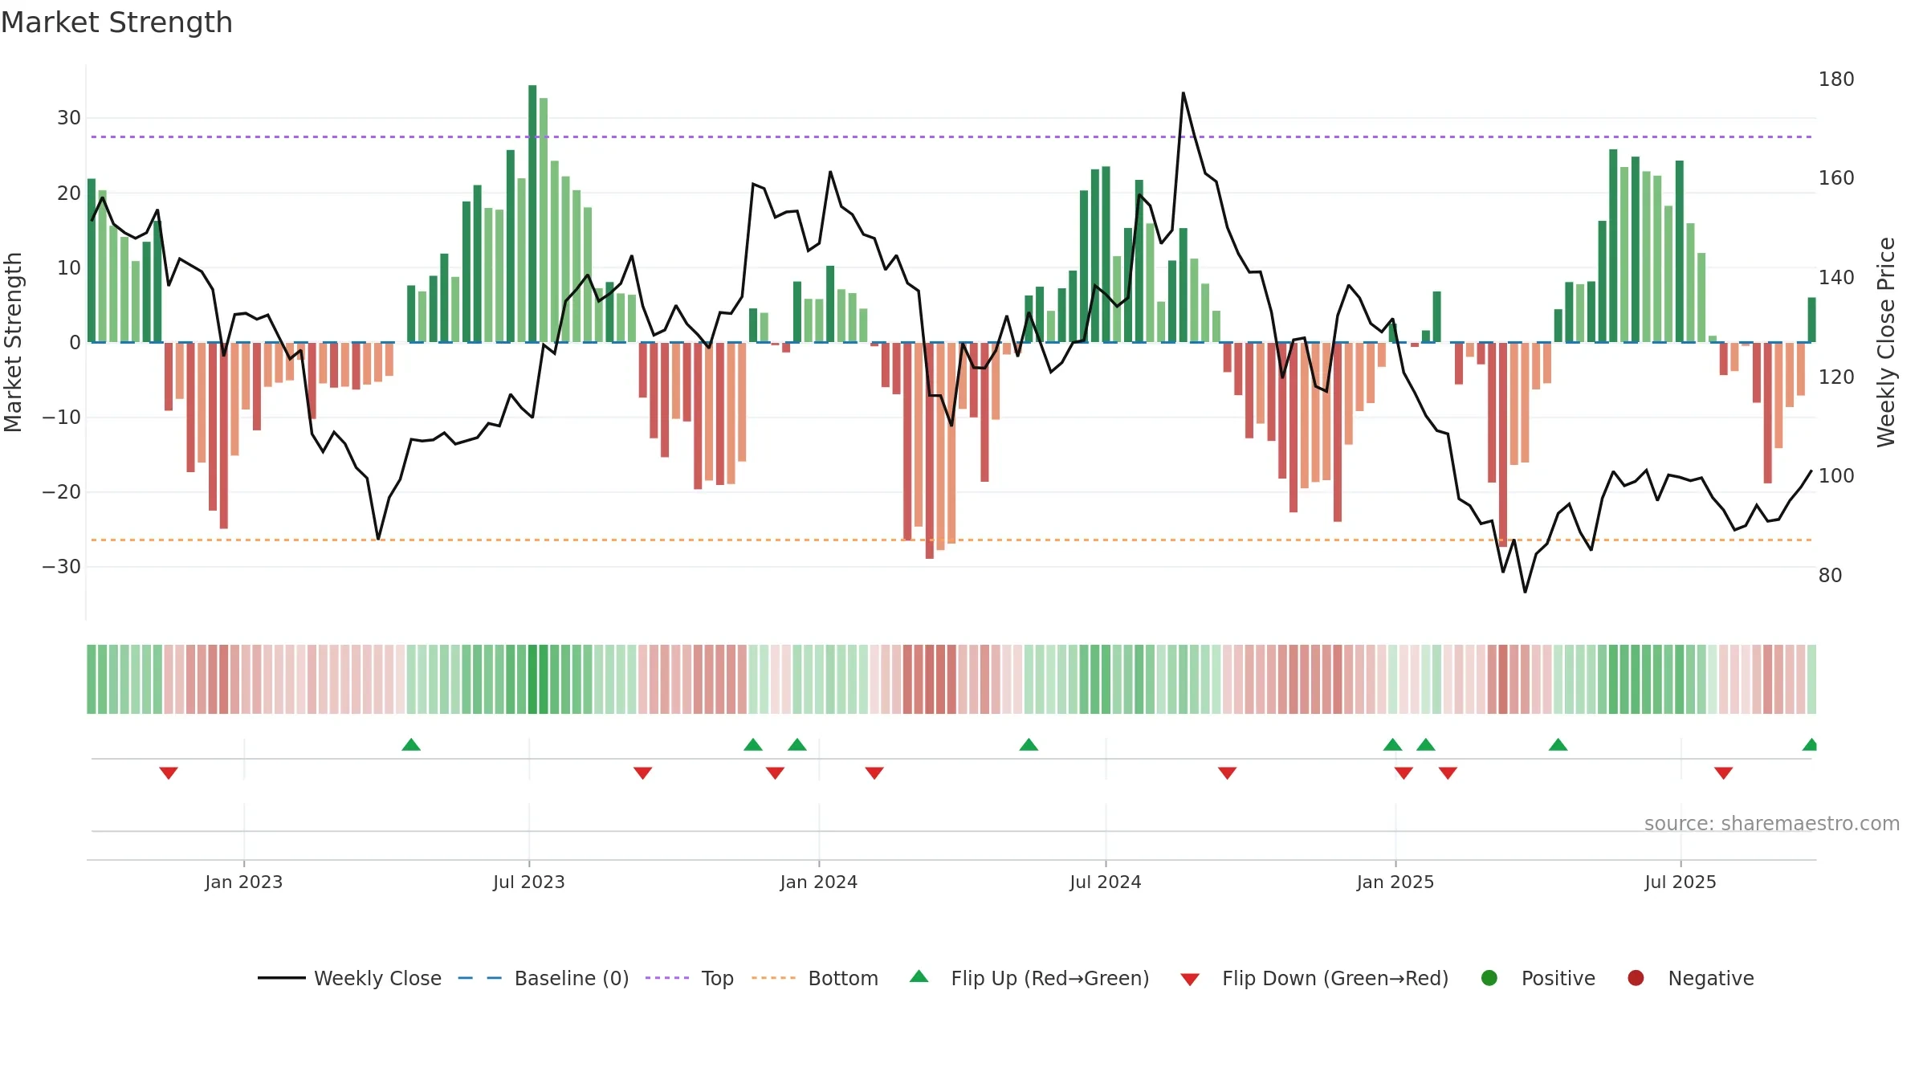Click the 'Jan 2025' x-axis label
Viewport: 1927px width, 1084px height.
click(x=1395, y=882)
